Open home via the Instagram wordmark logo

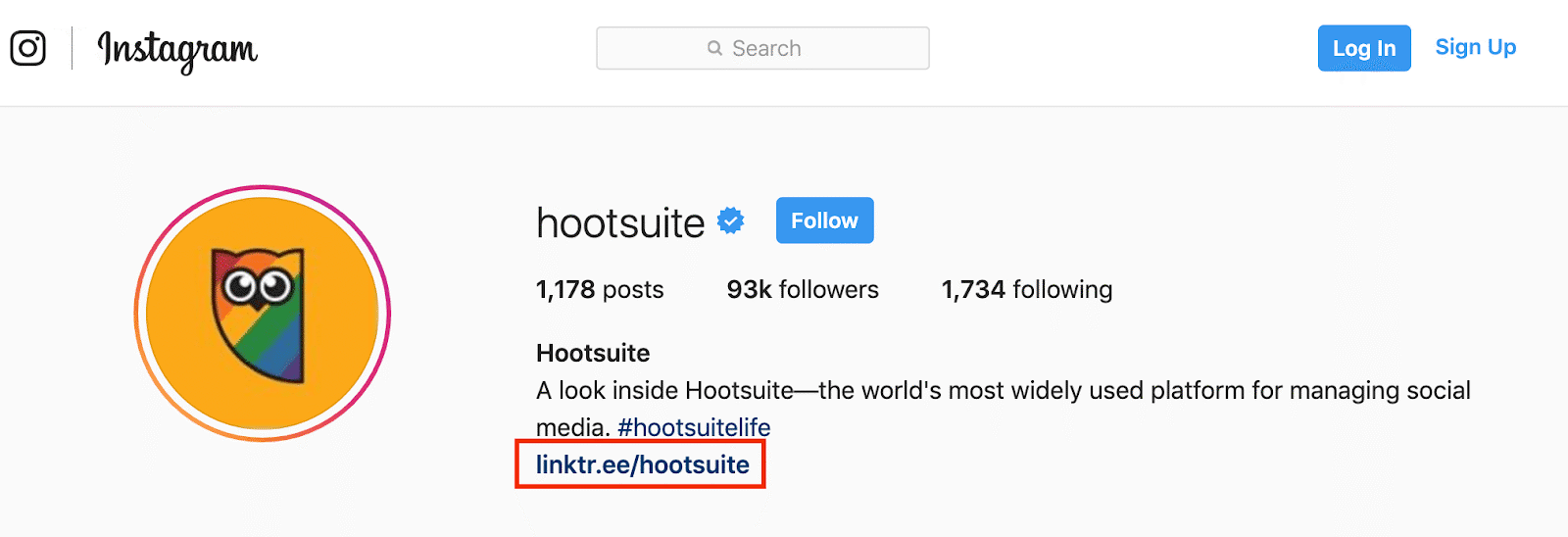click(x=177, y=50)
